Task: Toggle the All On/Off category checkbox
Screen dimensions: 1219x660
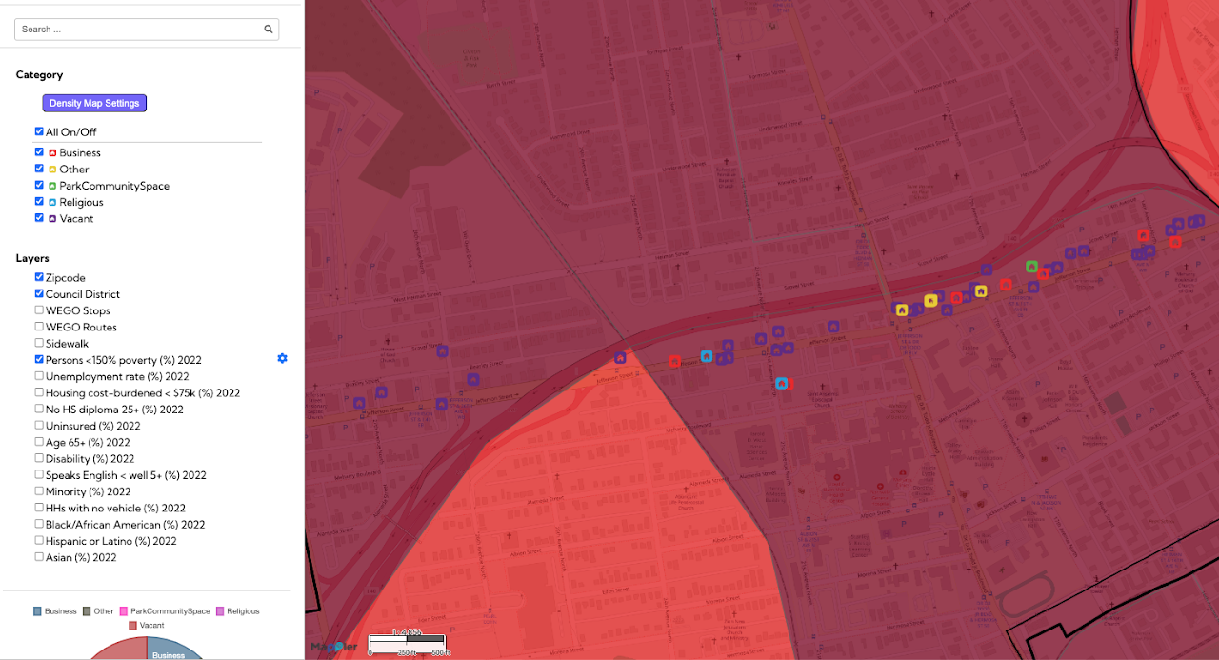Action: click(39, 131)
